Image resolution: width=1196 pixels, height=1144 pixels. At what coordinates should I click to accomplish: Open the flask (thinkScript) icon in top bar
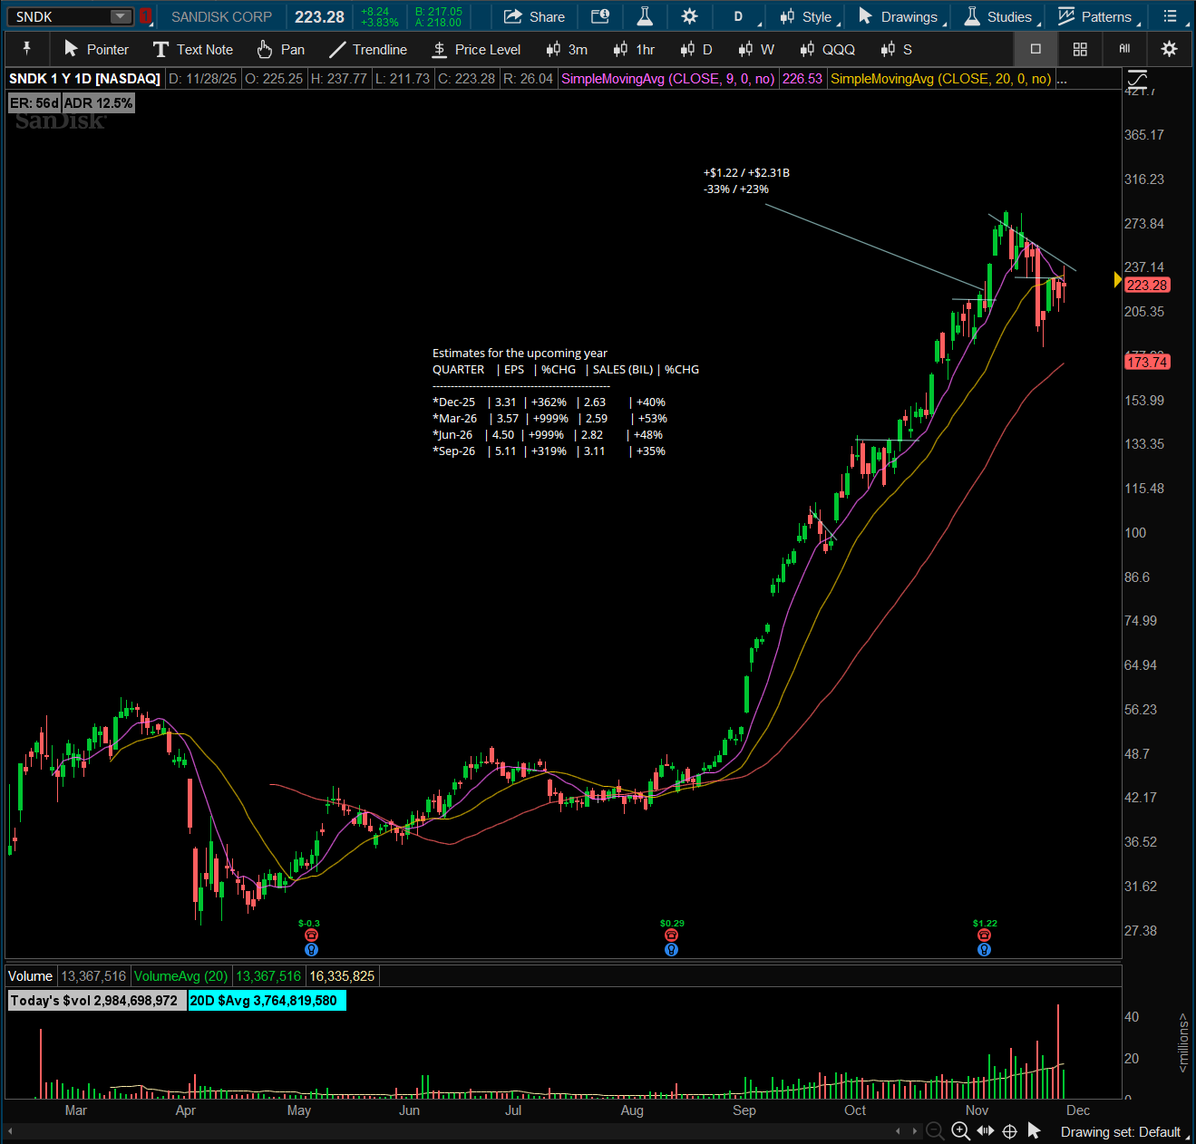[645, 16]
